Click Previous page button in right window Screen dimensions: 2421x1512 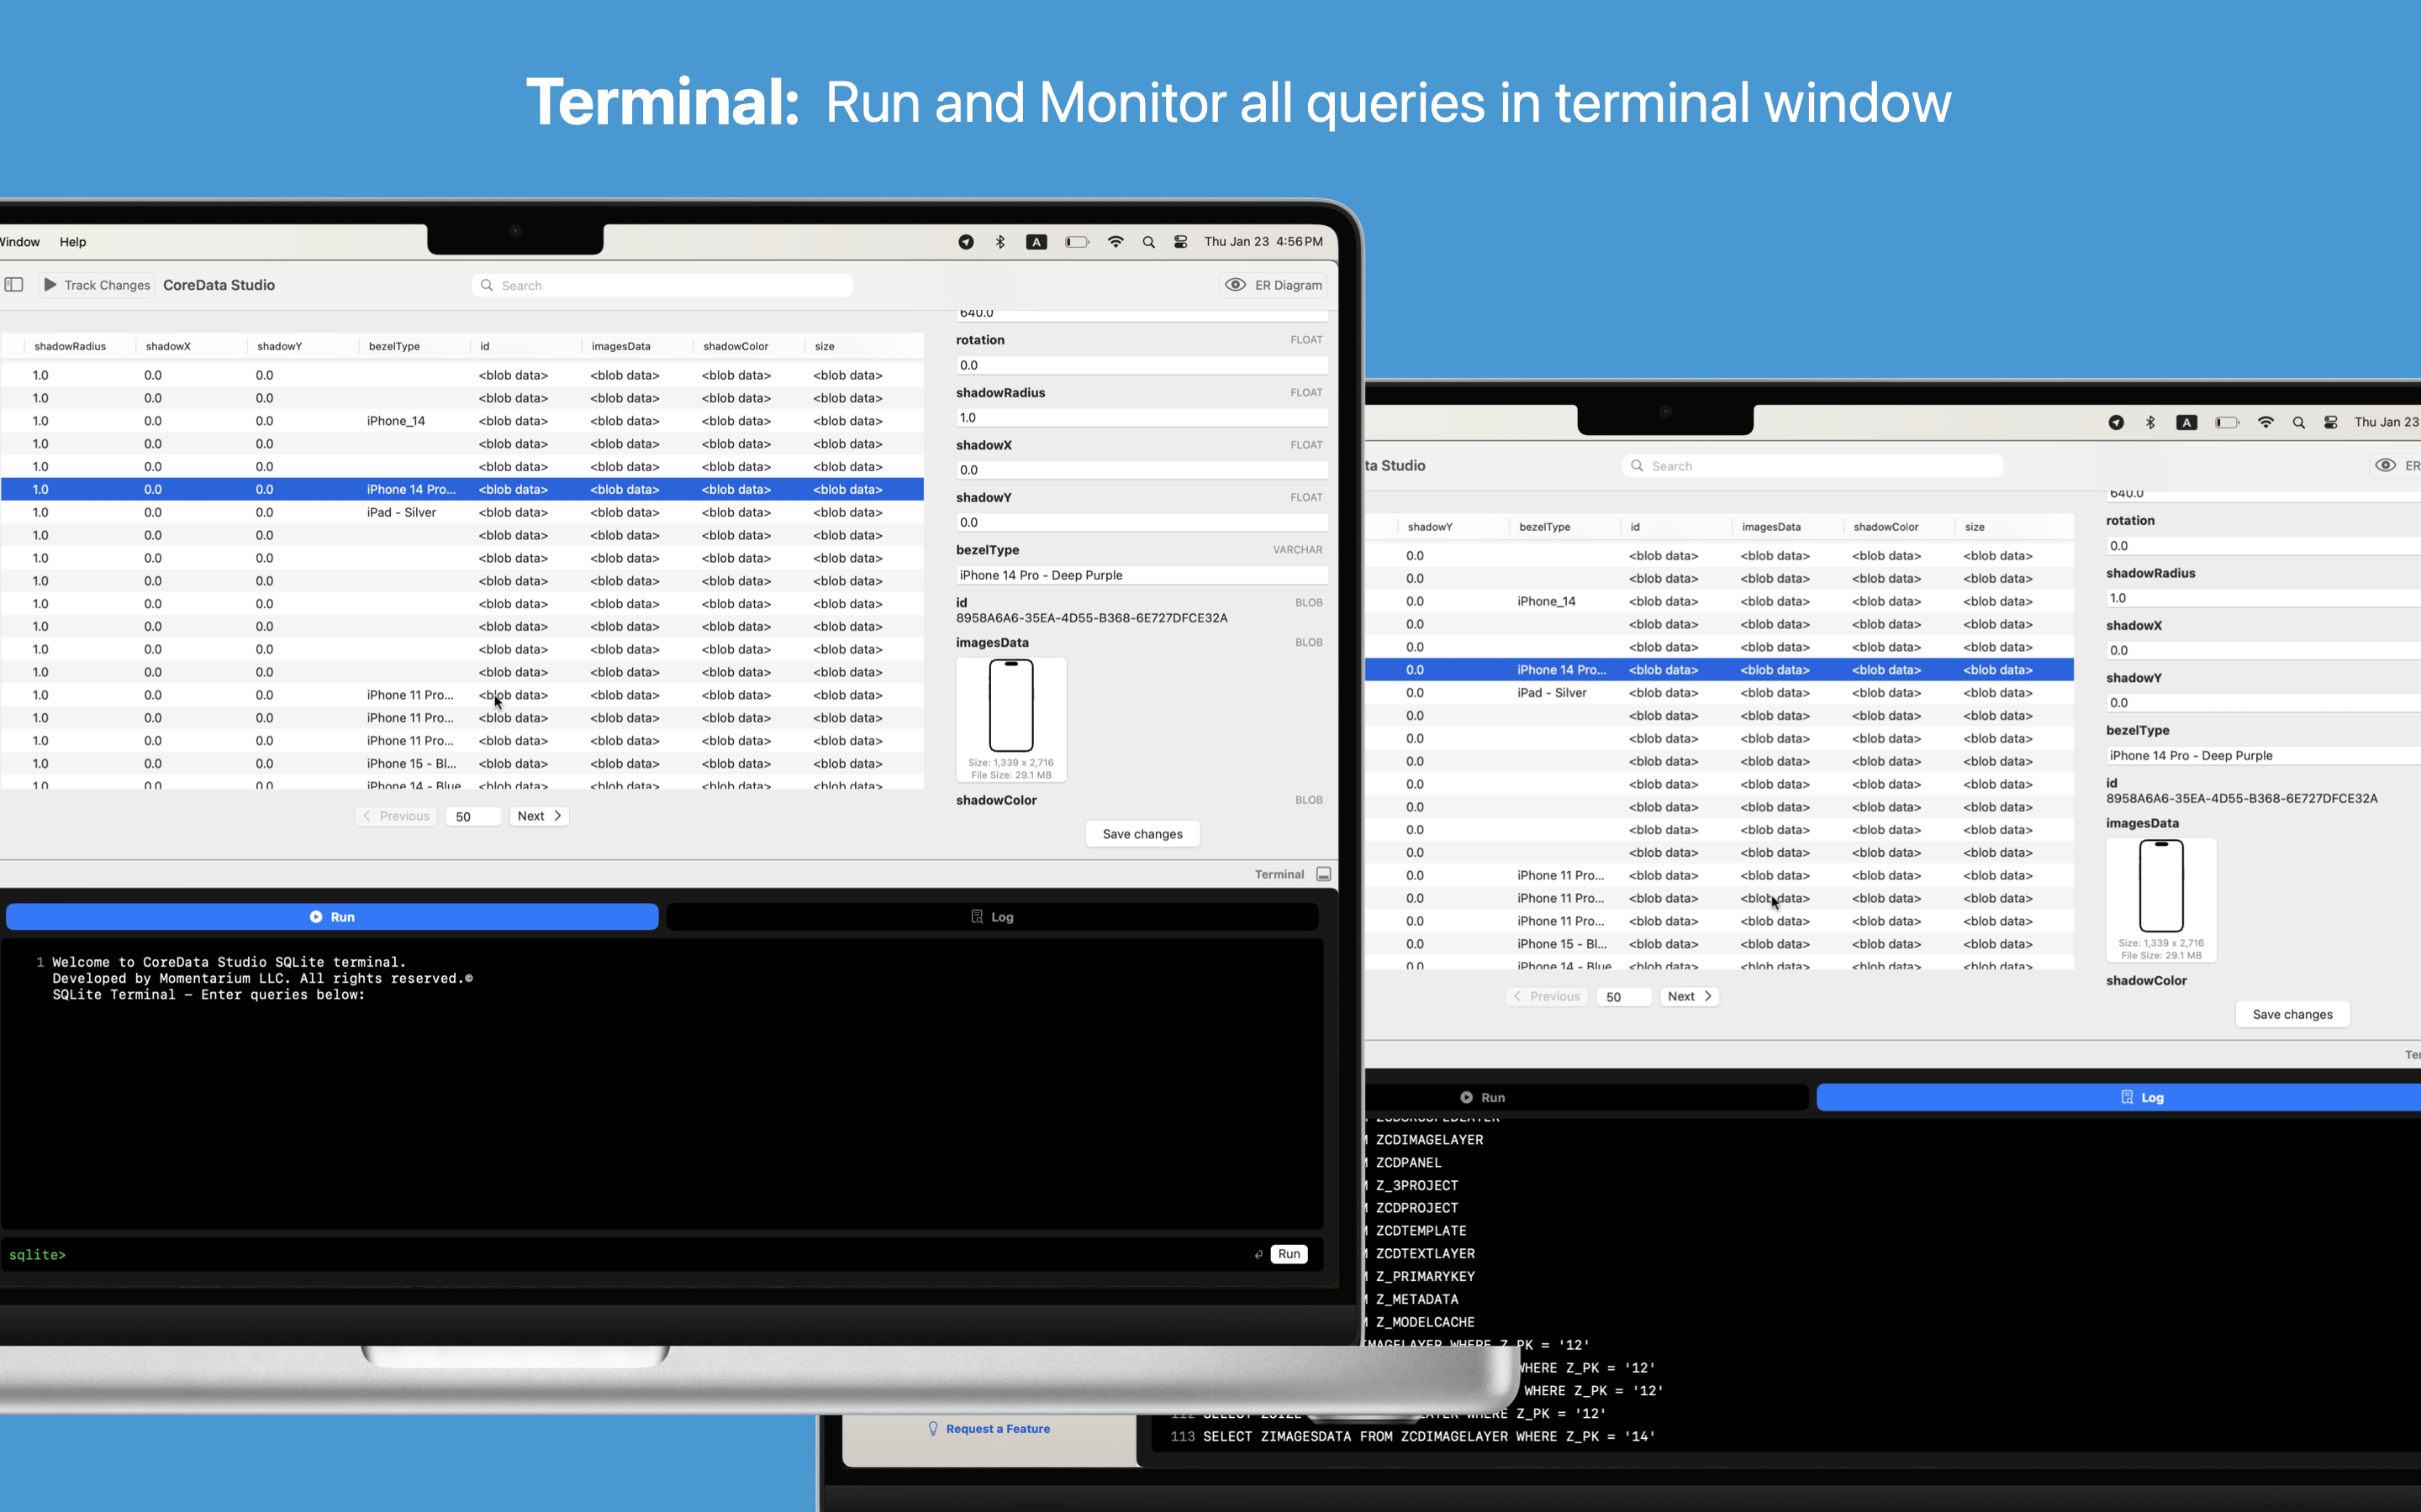point(1547,996)
